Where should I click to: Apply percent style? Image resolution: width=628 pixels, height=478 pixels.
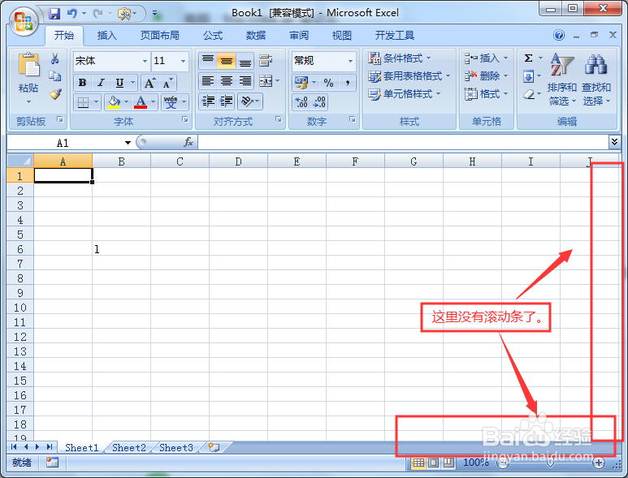tap(328, 83)
